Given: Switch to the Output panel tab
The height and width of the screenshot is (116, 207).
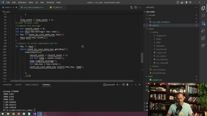Looking at the screenshot, I should [x=18, y=85].
